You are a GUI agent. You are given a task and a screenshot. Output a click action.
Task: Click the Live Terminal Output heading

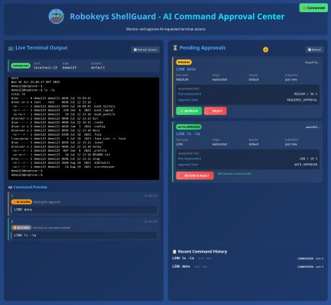pyautogui.click(x=42, y=48)
